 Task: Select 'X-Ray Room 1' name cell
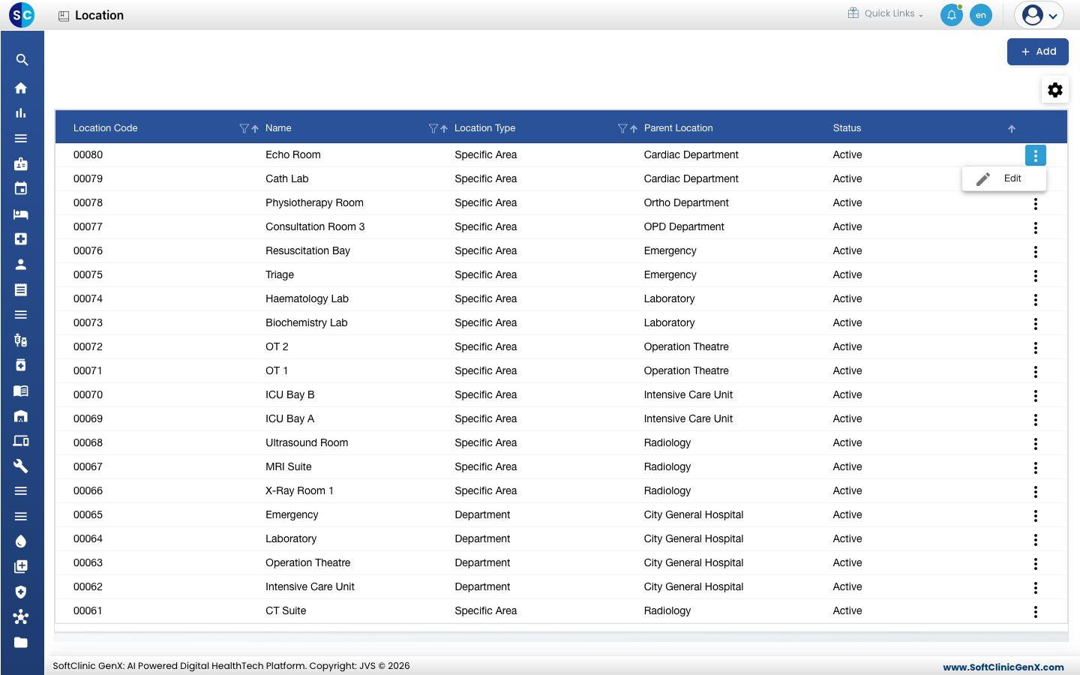pos(299,490)
